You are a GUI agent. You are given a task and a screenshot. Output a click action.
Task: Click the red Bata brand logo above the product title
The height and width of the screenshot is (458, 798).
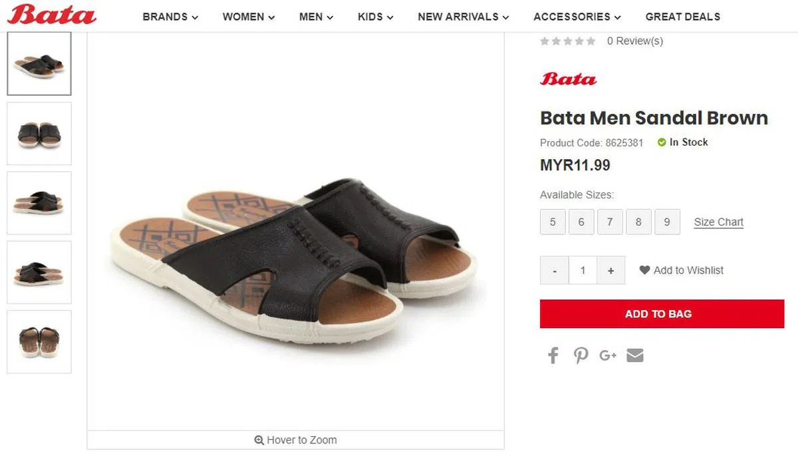[x=568, y=79]
